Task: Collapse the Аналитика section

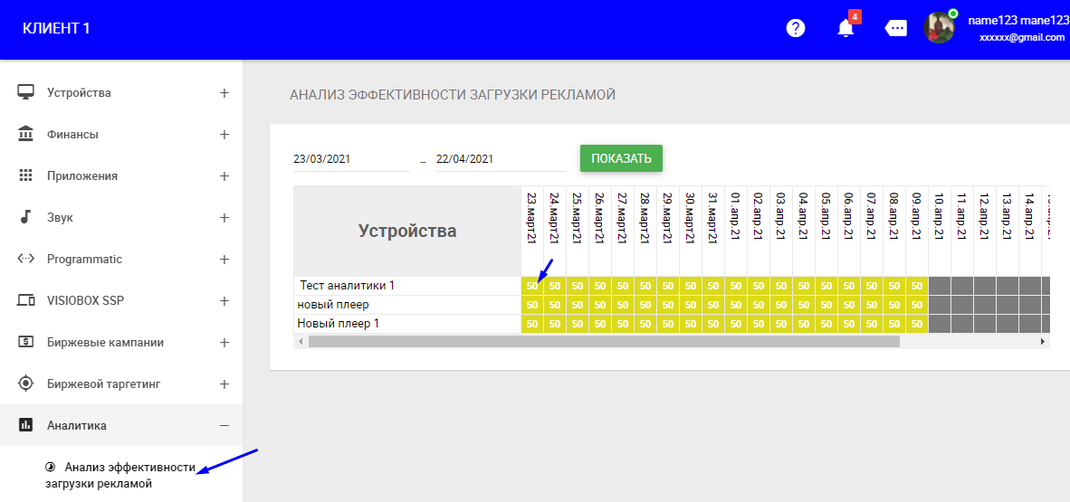Action: click(225, 425)
